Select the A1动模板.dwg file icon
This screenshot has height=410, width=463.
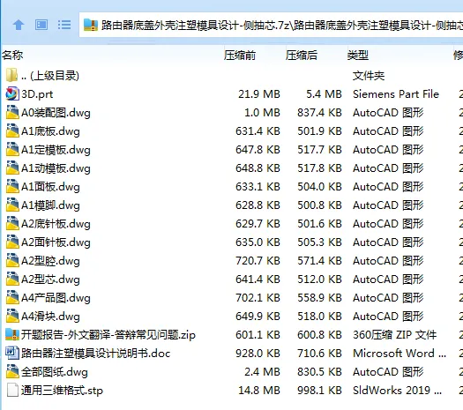[x=12, y=168]
